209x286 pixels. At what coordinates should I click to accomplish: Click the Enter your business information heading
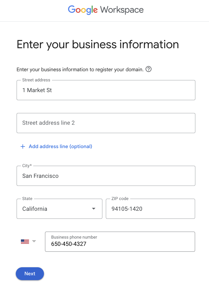point(98,44)
